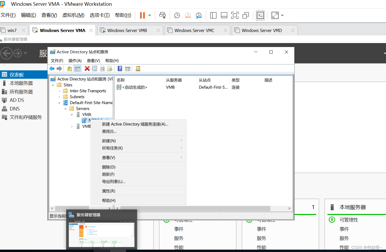Open dropdown arrow next to pause button
The image size is (386, 252).
(x=150, y=15)
